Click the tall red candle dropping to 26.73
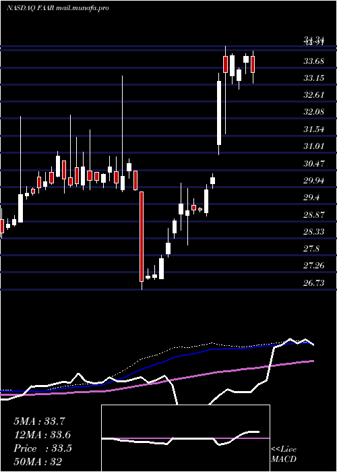Image resolution: width=337 pixels, height=472 pixels. click(142, 237)
